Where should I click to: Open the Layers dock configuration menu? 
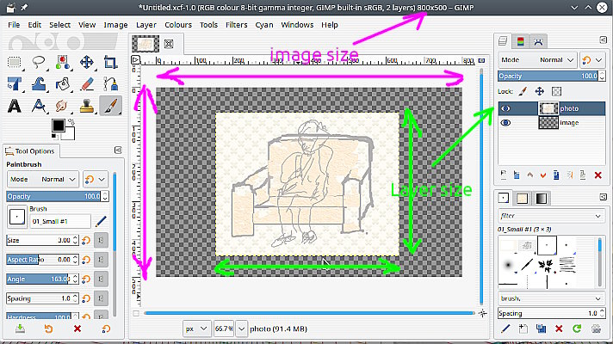pos(604,40)
